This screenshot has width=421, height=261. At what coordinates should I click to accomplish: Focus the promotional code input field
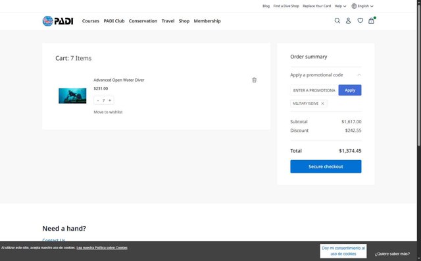coord(314,90)
